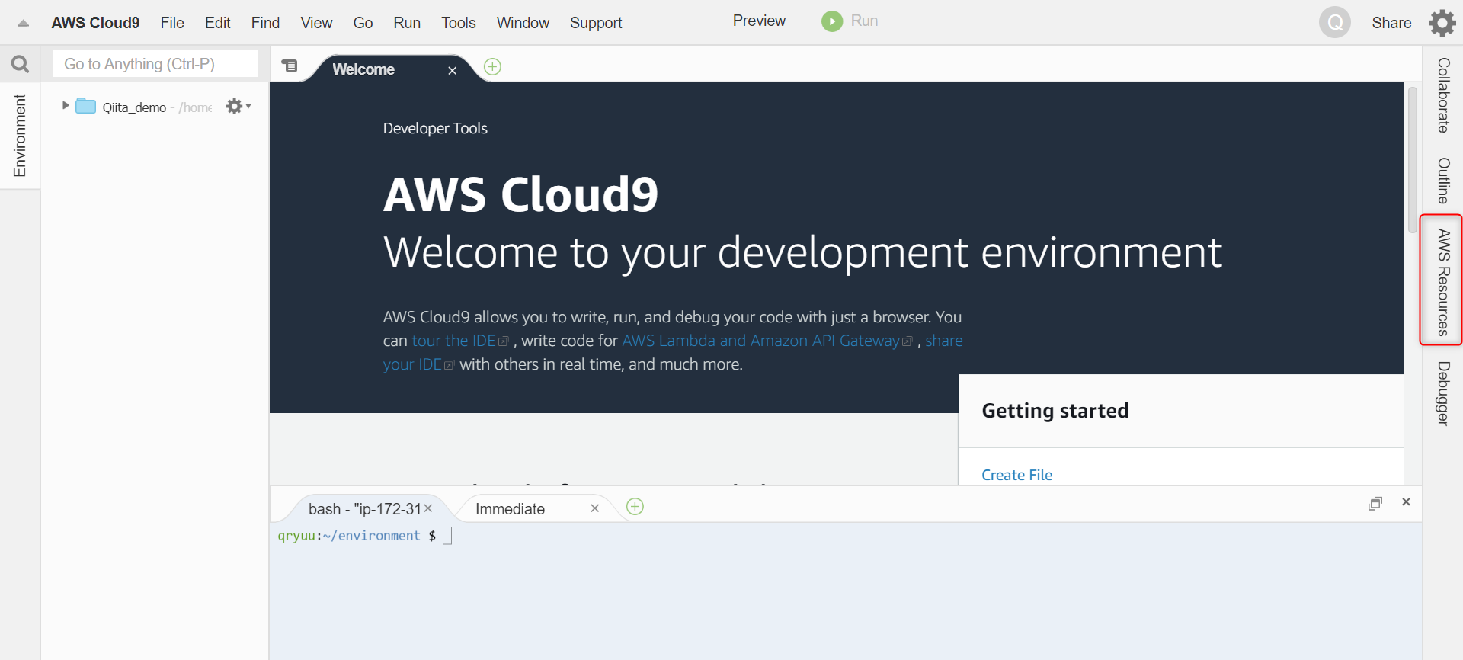Switch to the Immediate tab
Screen dimensions: 1463x660
pos(510,509)
